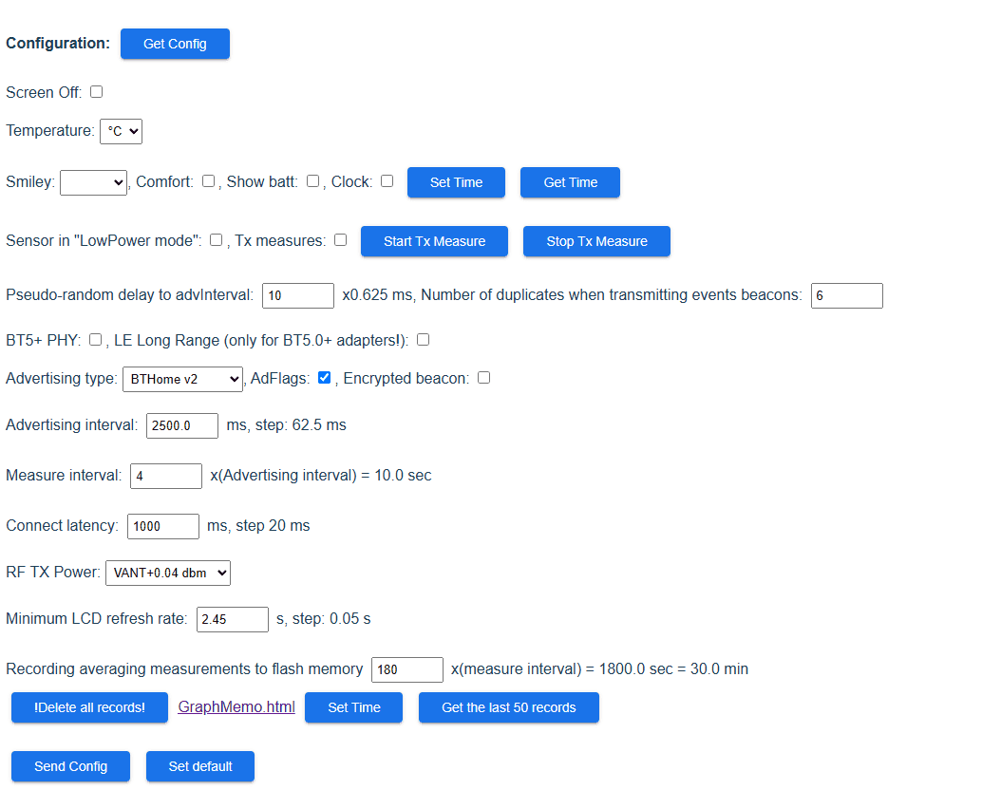Open the Temperature unit dropdown
This screenshot has width=982, height=790.
coord(121,131)
